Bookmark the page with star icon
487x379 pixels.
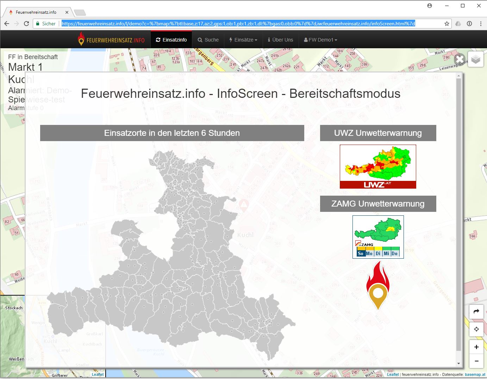447,24
